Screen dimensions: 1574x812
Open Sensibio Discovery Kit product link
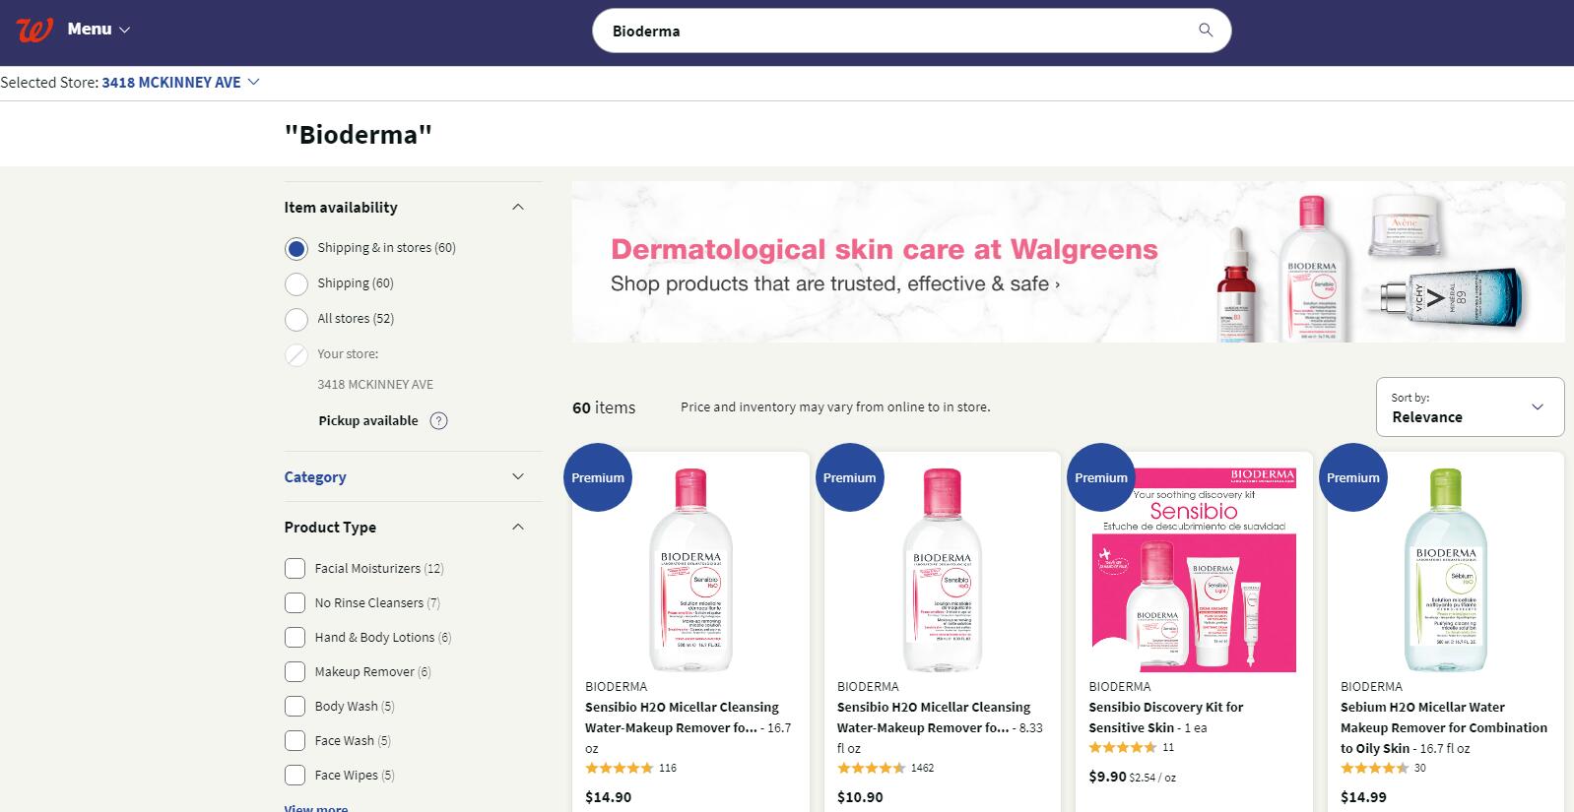pos(1165,717)
